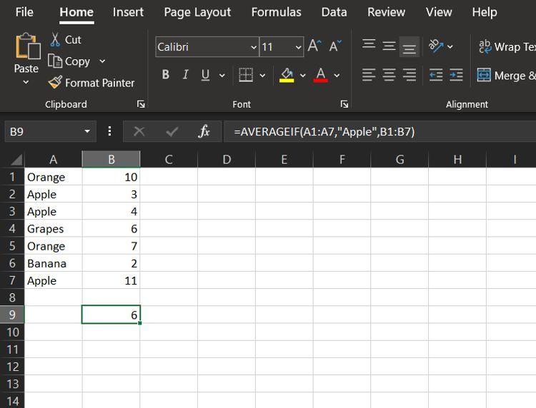
Task: Click the Increase Indent icon
Action: 456,75
